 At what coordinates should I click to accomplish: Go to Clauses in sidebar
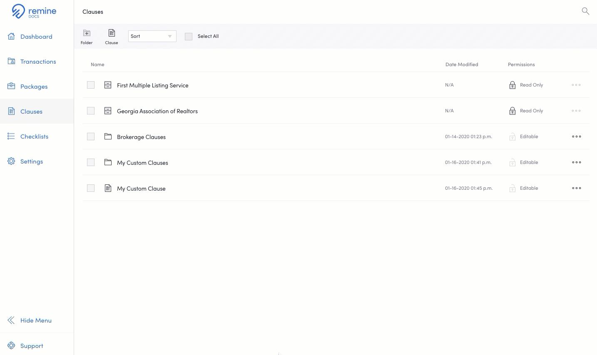coord(37,111)
